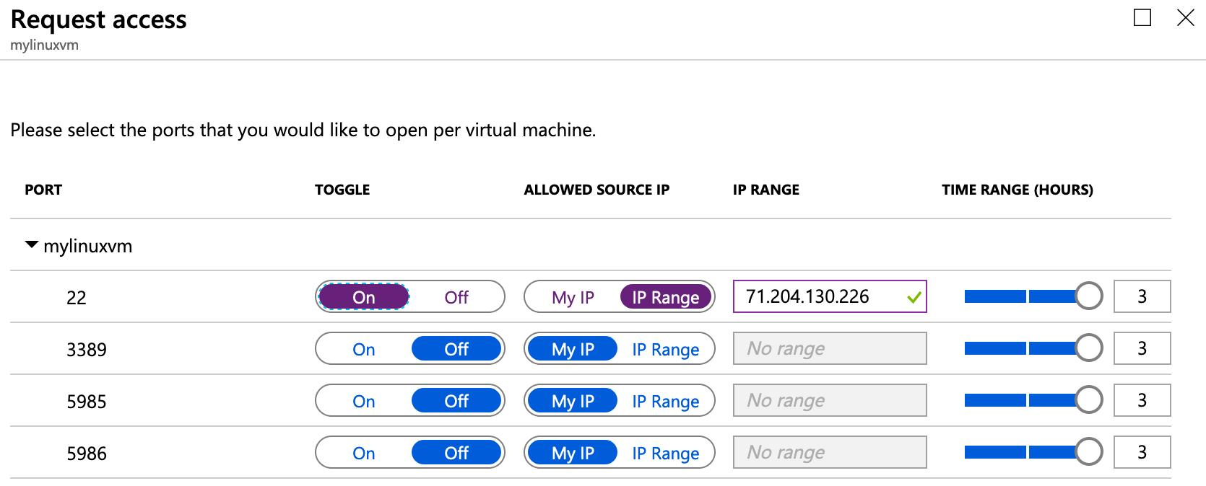Image resolution: width=1206 pixels, height=486 pixels.
Task: Click the time slider handle for port 22
Action: pyautogui.click(x=1089, y=296)
